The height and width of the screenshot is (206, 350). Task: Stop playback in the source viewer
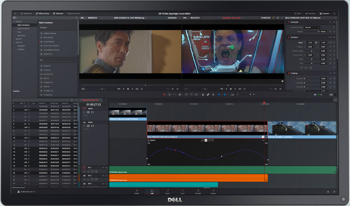click(x=128, y=89)
